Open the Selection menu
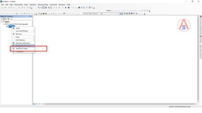202x113 pixels. [33, 5]
